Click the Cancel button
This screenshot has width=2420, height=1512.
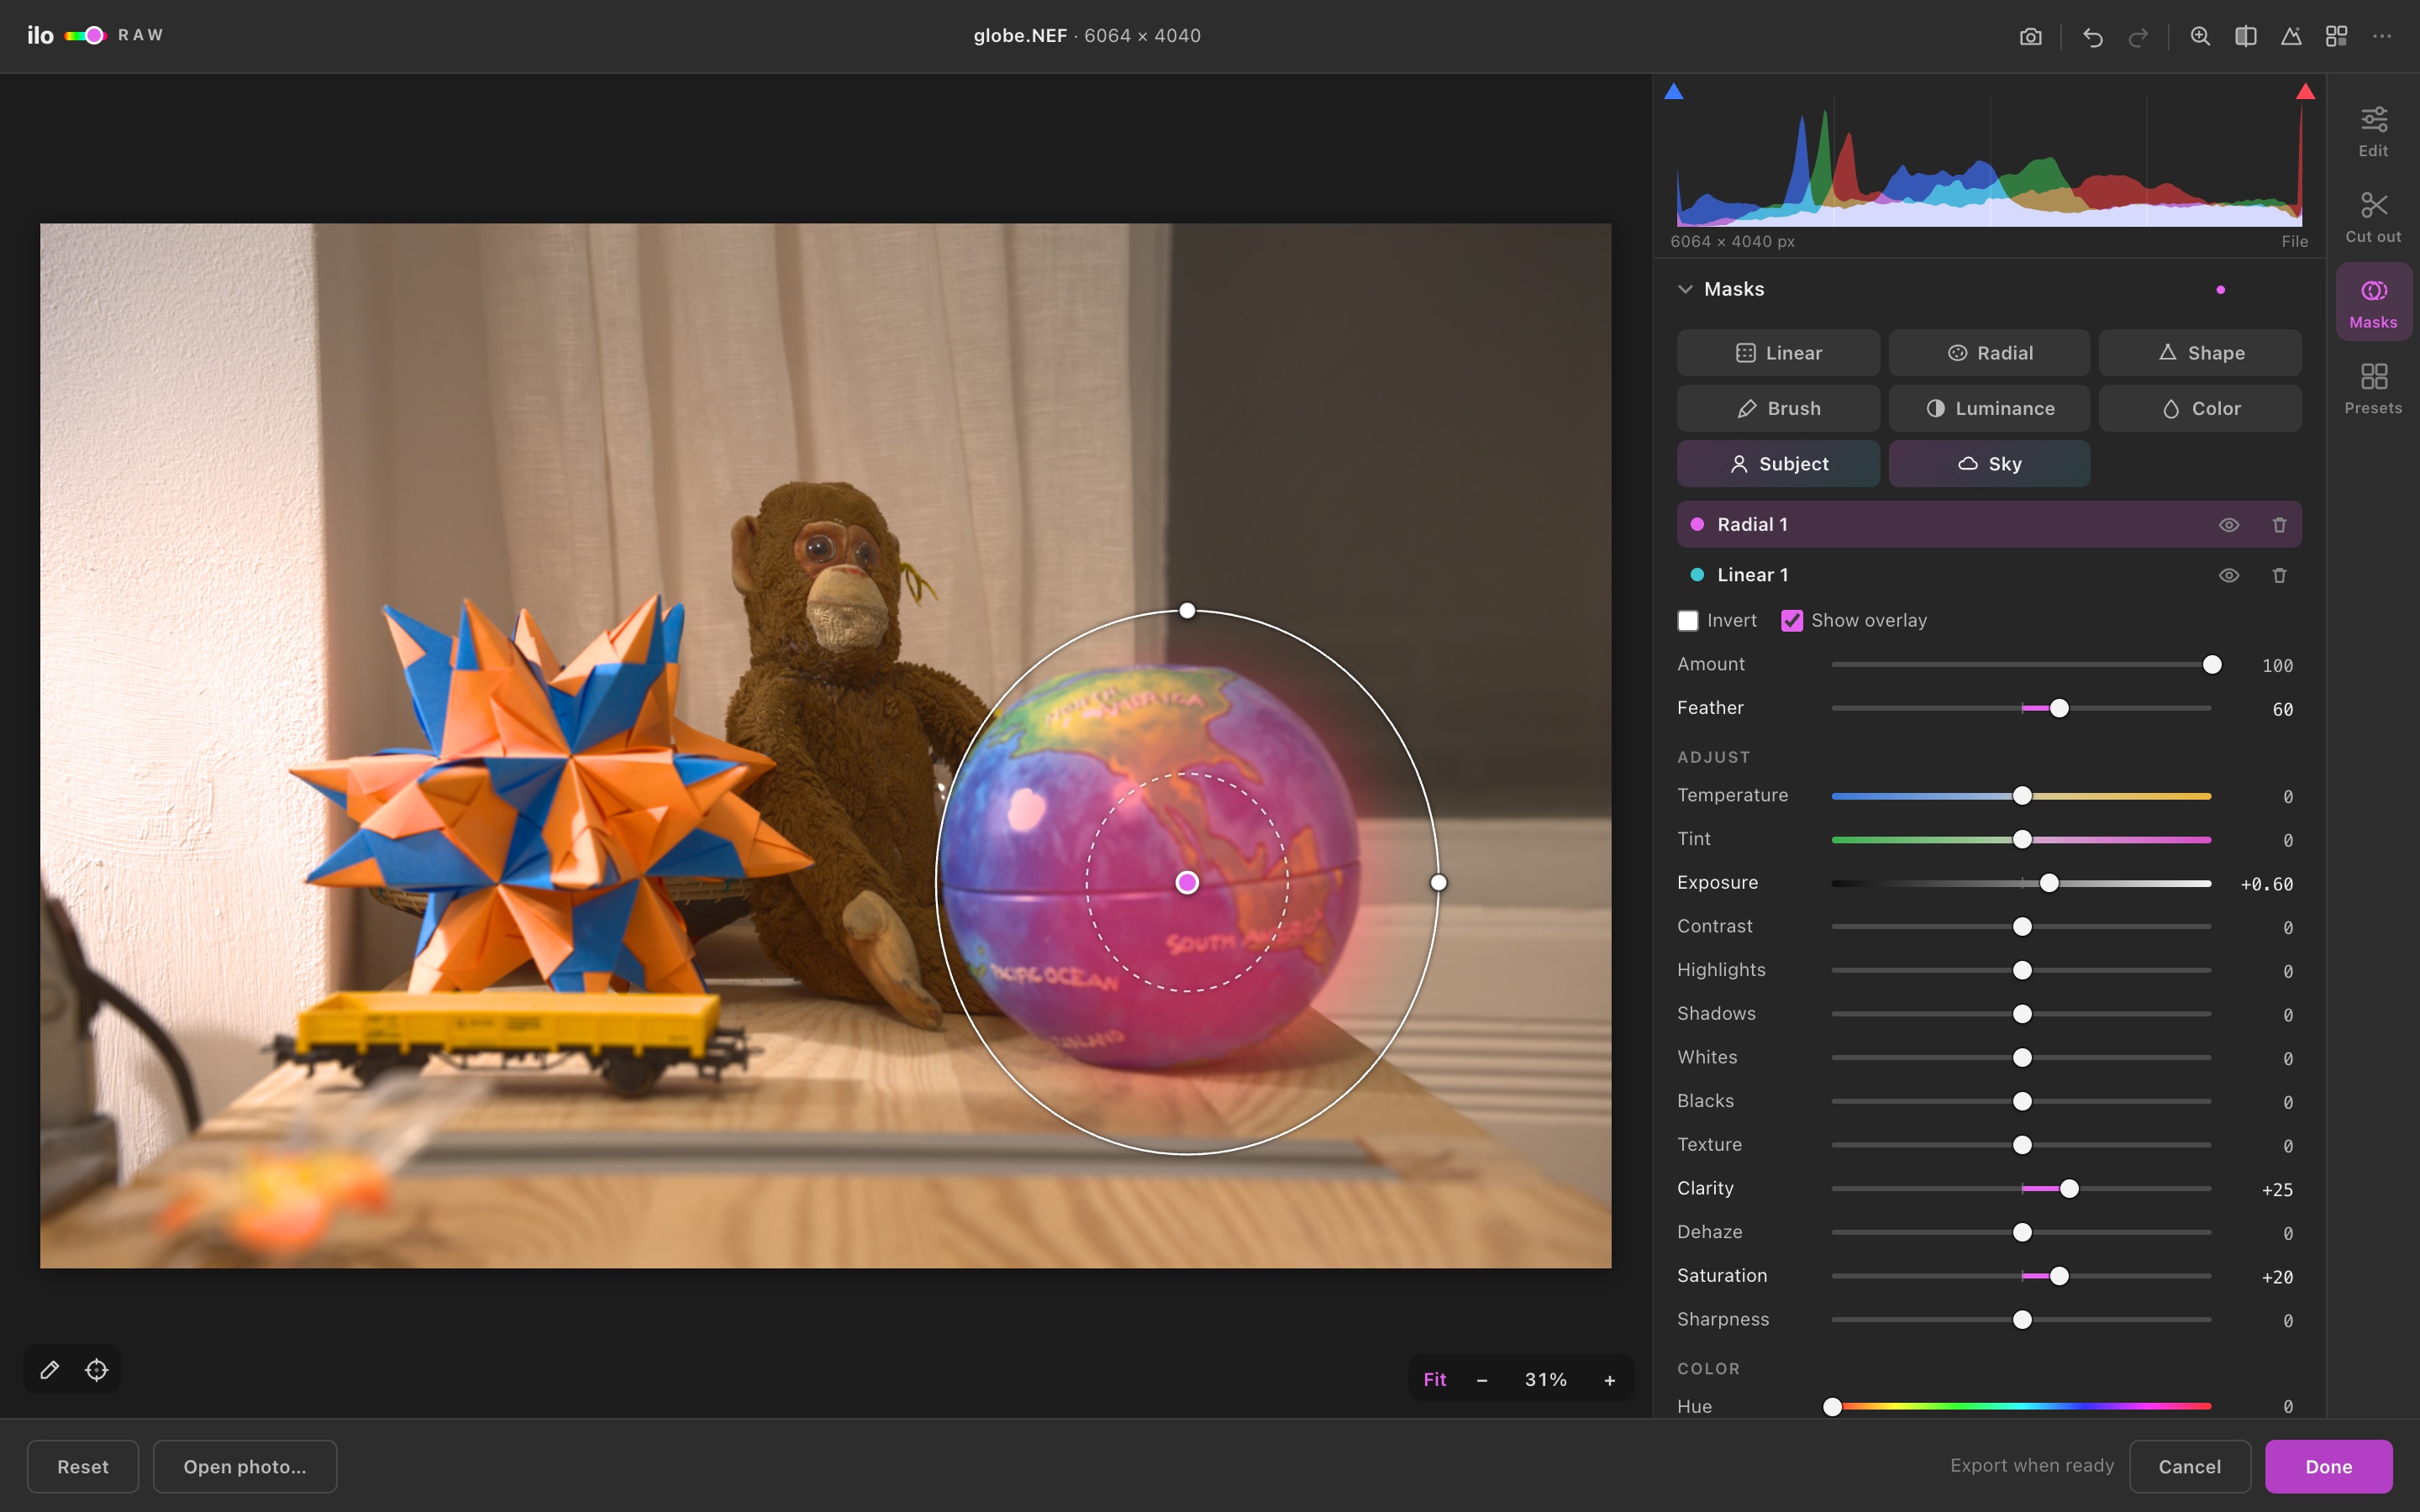click(x=2189, y=1467)
